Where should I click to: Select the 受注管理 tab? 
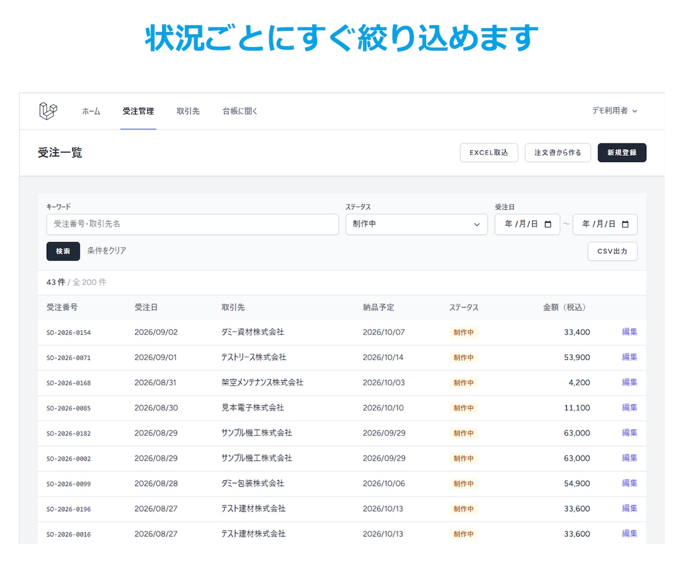pos(138,111)
